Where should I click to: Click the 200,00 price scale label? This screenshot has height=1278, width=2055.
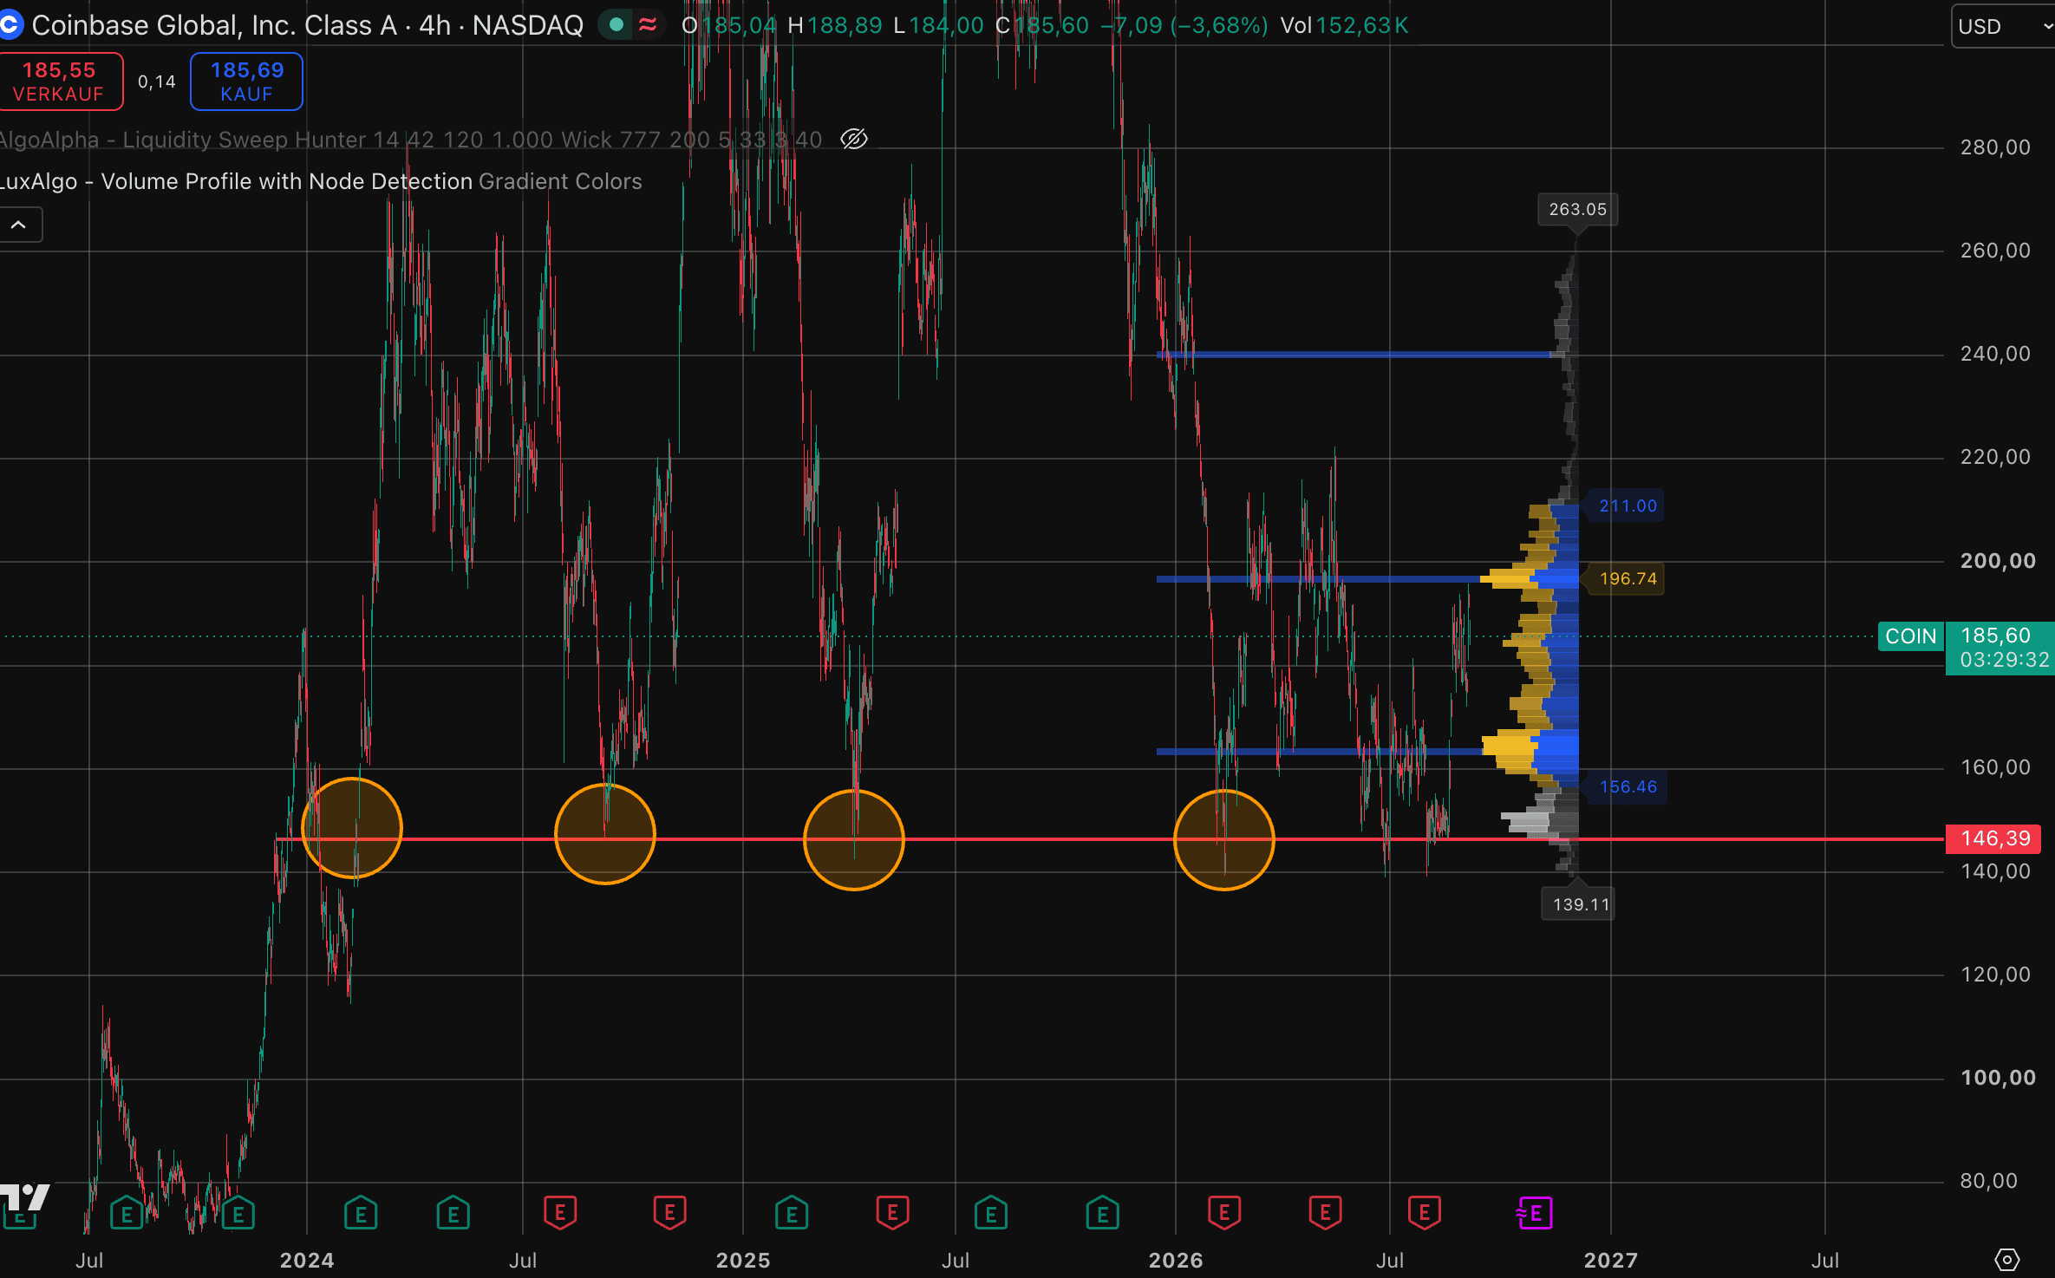click(1998, 561)
